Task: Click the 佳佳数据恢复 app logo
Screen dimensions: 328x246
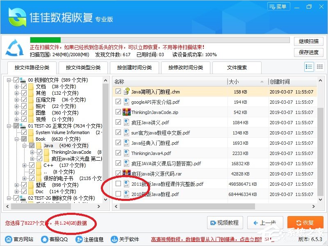Action: click(x=16, y=16)
